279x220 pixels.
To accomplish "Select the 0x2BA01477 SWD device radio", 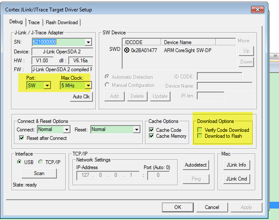I will tap(127, 50).
